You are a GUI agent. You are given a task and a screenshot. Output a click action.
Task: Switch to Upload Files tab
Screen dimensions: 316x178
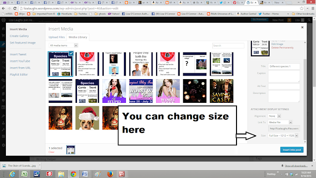[57, 37]
